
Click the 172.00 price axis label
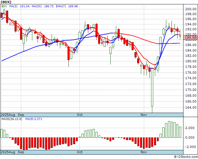click(x=191, y=84)
